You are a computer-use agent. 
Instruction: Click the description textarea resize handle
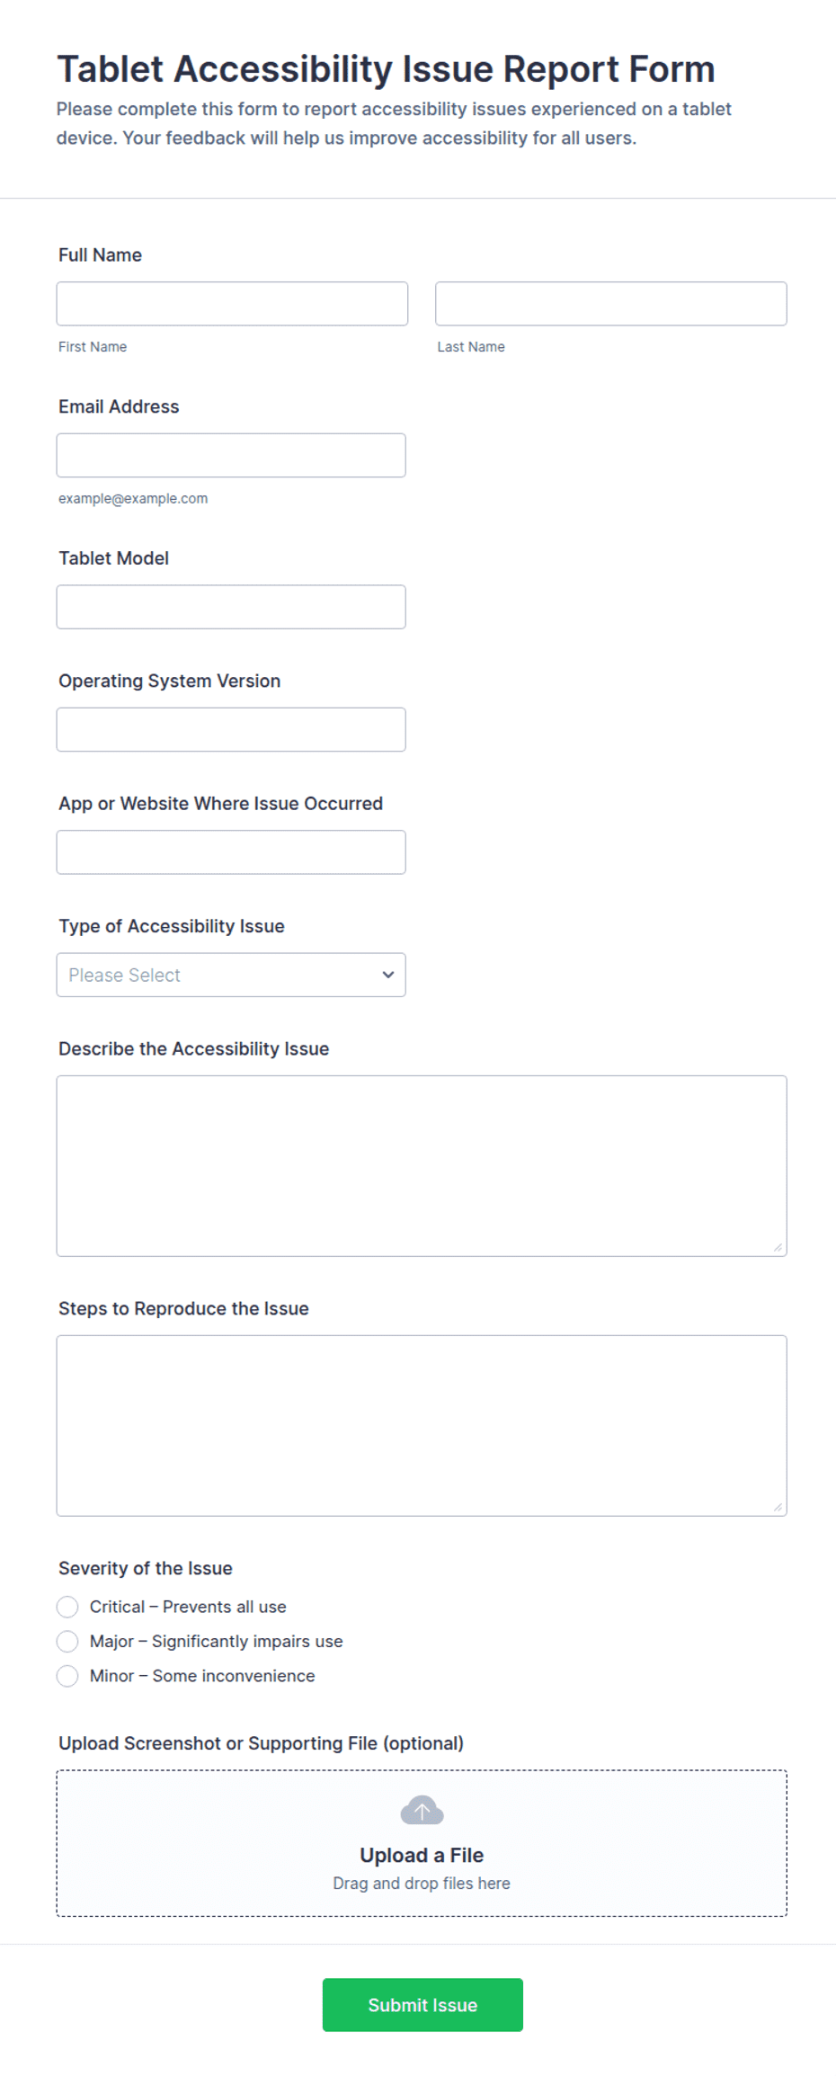778,1247
